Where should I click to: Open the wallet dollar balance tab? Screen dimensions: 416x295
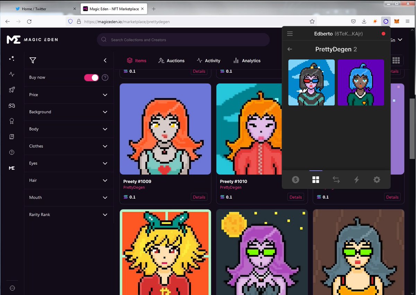pyautogui.click(x=295, y=179)
